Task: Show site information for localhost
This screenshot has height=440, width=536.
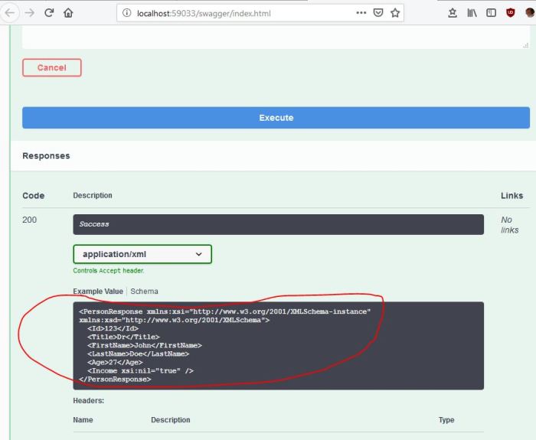Action: coord(126,13)
